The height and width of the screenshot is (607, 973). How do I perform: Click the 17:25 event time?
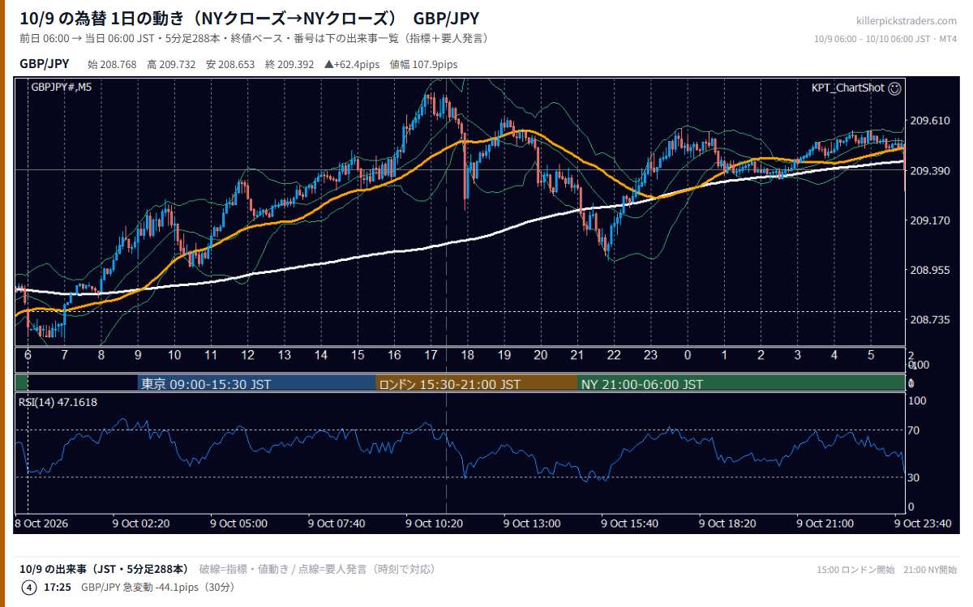[x=58, y=588]
